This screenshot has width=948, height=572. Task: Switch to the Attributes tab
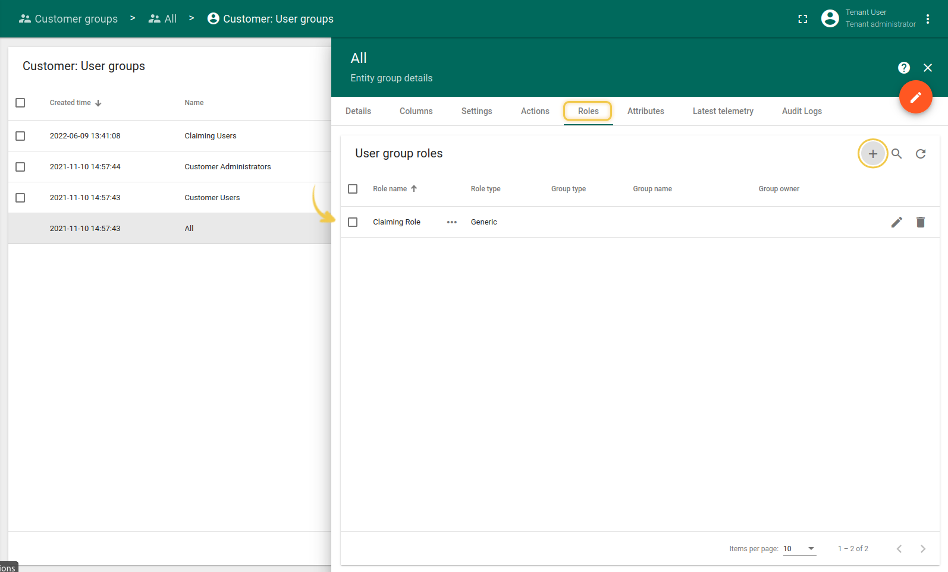click(646, 111)
